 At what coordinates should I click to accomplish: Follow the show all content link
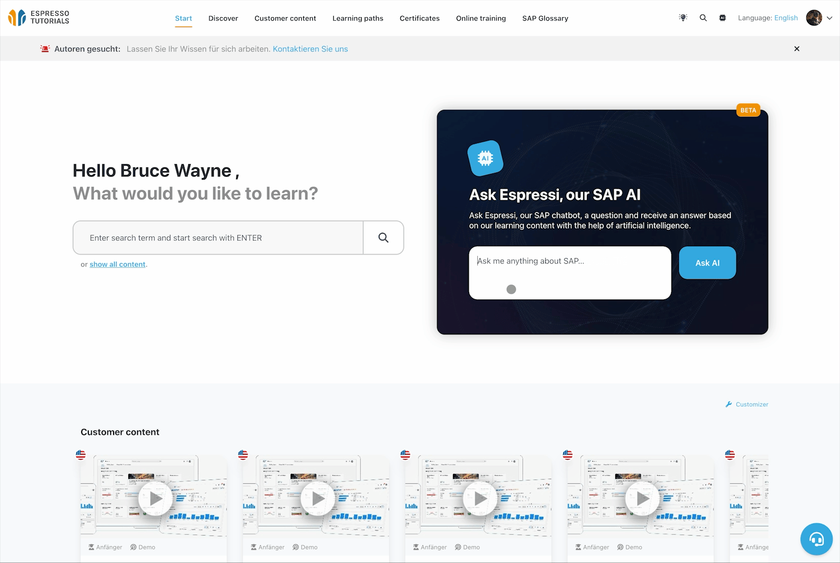click(x=118, y=264)
